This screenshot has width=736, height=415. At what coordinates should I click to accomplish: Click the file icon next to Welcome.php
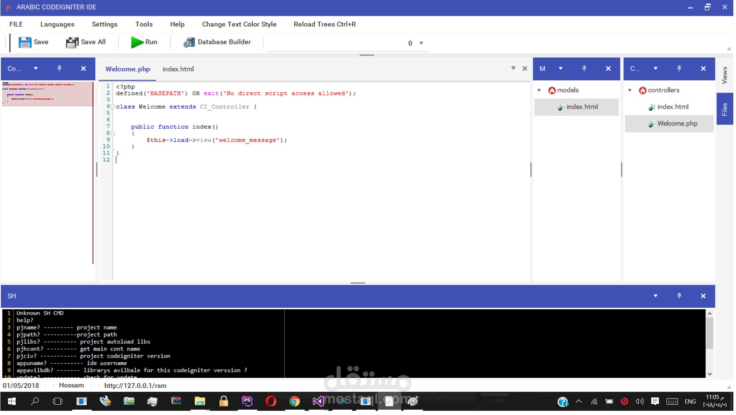tap(652, 124)
